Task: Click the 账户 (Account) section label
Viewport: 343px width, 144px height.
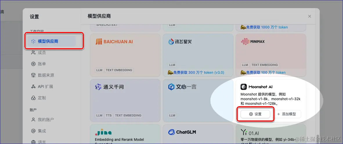Action: point(33,109)
